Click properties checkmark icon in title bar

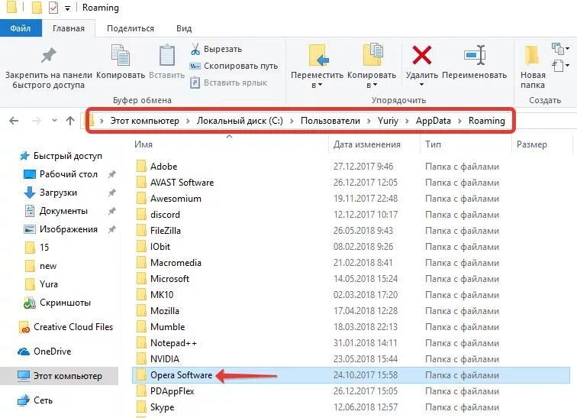pyautogui.click(x=53, y=8)
